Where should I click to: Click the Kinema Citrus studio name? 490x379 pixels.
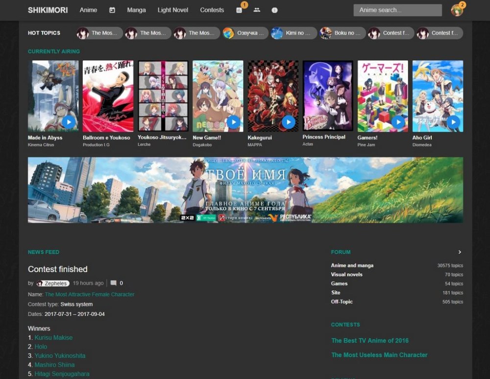point(41,145)
